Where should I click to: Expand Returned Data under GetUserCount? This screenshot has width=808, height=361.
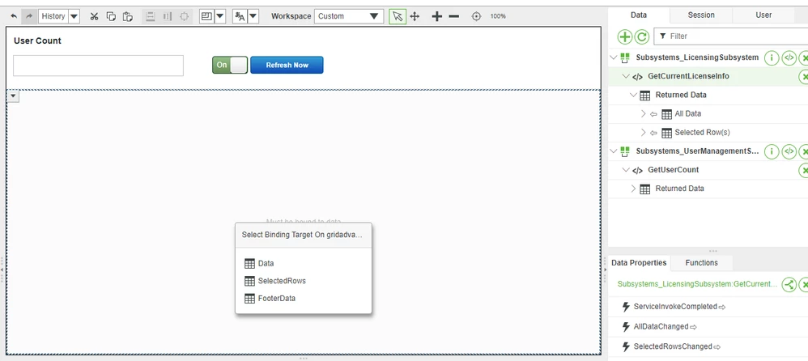(634, 189)
